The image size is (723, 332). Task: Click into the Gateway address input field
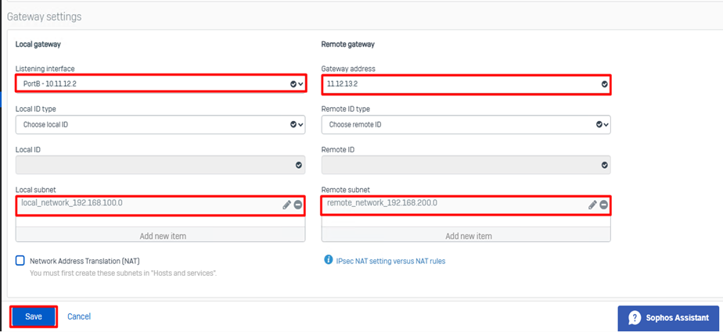pos(458,84)
